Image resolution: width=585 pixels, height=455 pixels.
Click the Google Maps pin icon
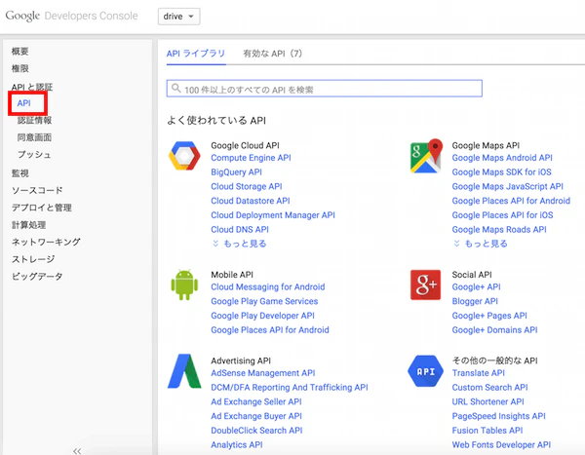pos(426,156)
